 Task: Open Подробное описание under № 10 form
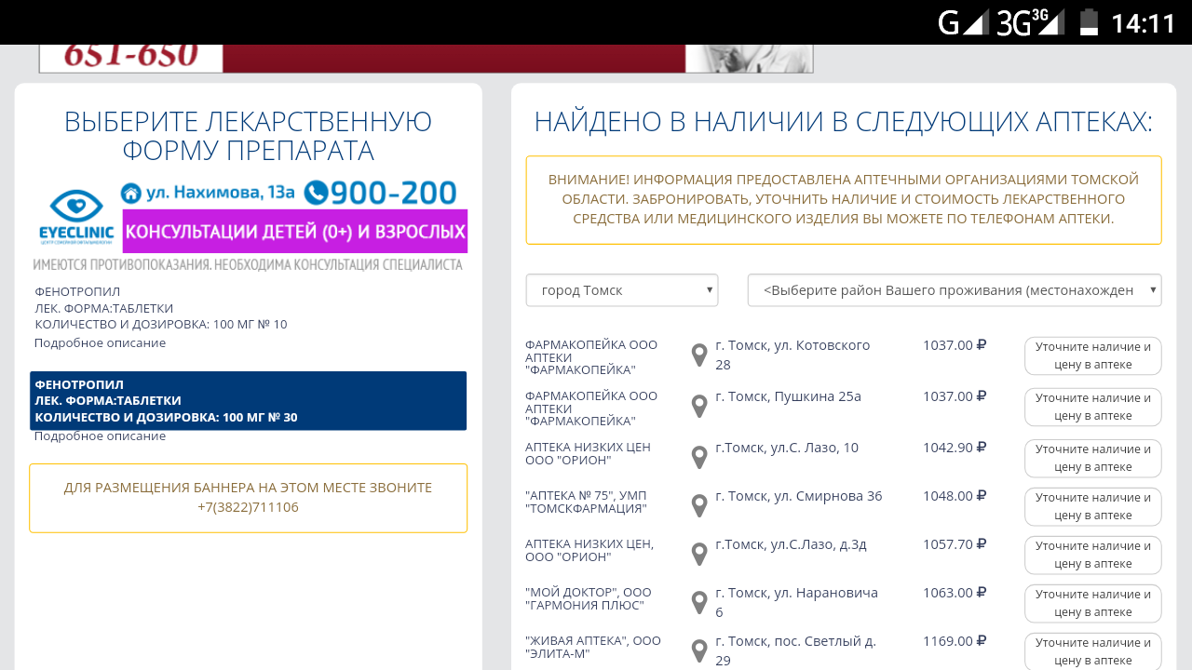(100, 342)
